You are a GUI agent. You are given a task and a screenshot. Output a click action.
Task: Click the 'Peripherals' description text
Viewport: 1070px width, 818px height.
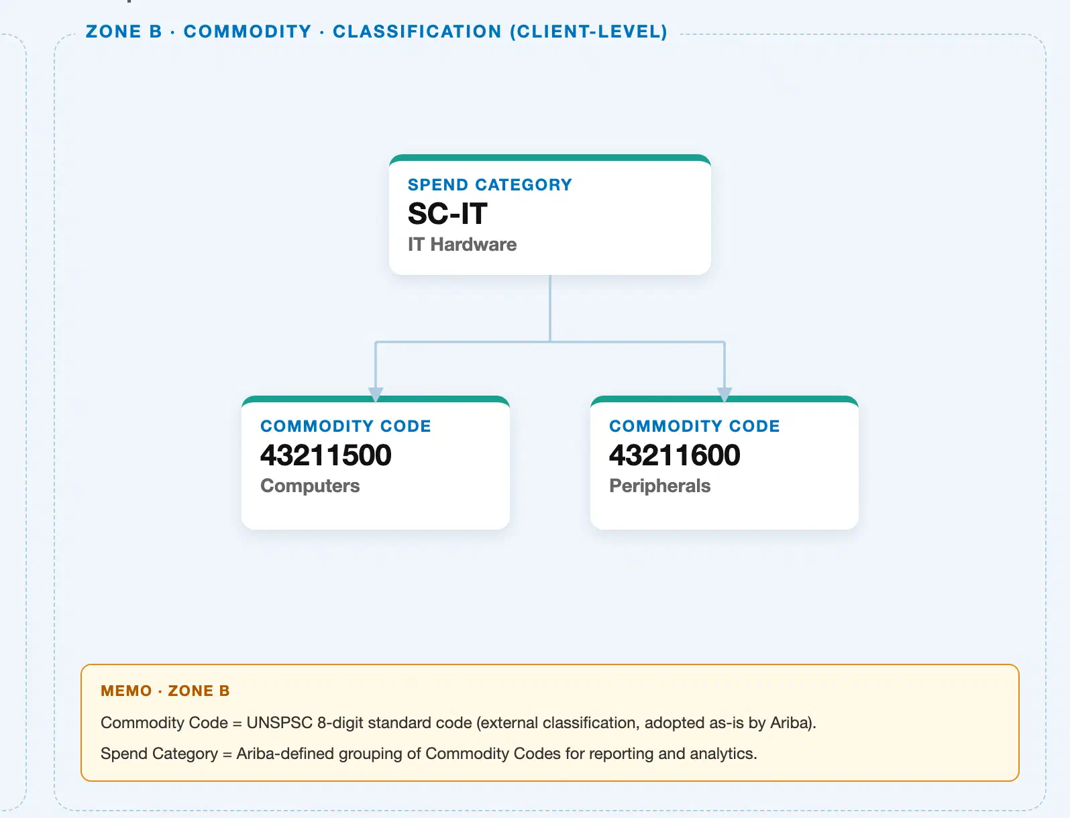coord(659,486)
